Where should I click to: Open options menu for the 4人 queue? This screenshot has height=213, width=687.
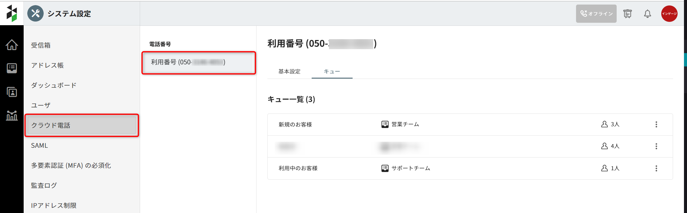656,146
